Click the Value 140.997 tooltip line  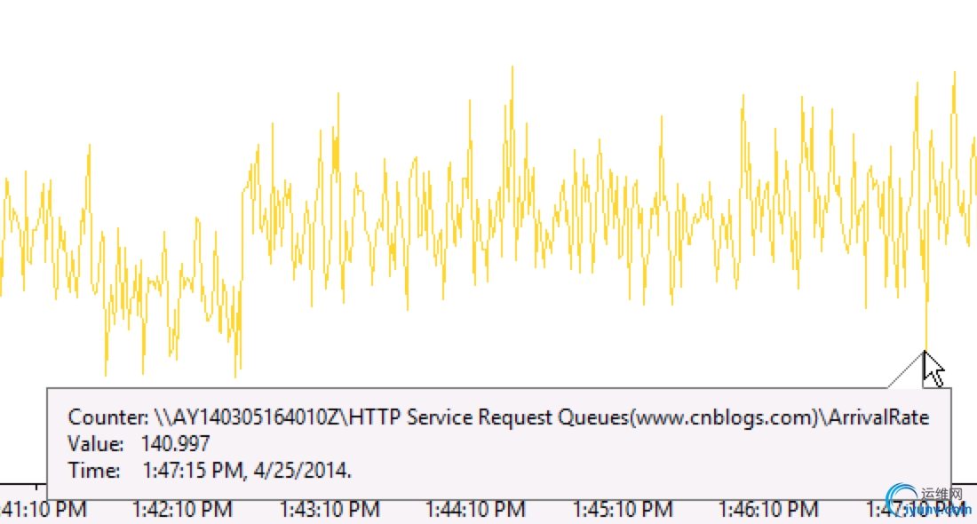click(139, 444)
